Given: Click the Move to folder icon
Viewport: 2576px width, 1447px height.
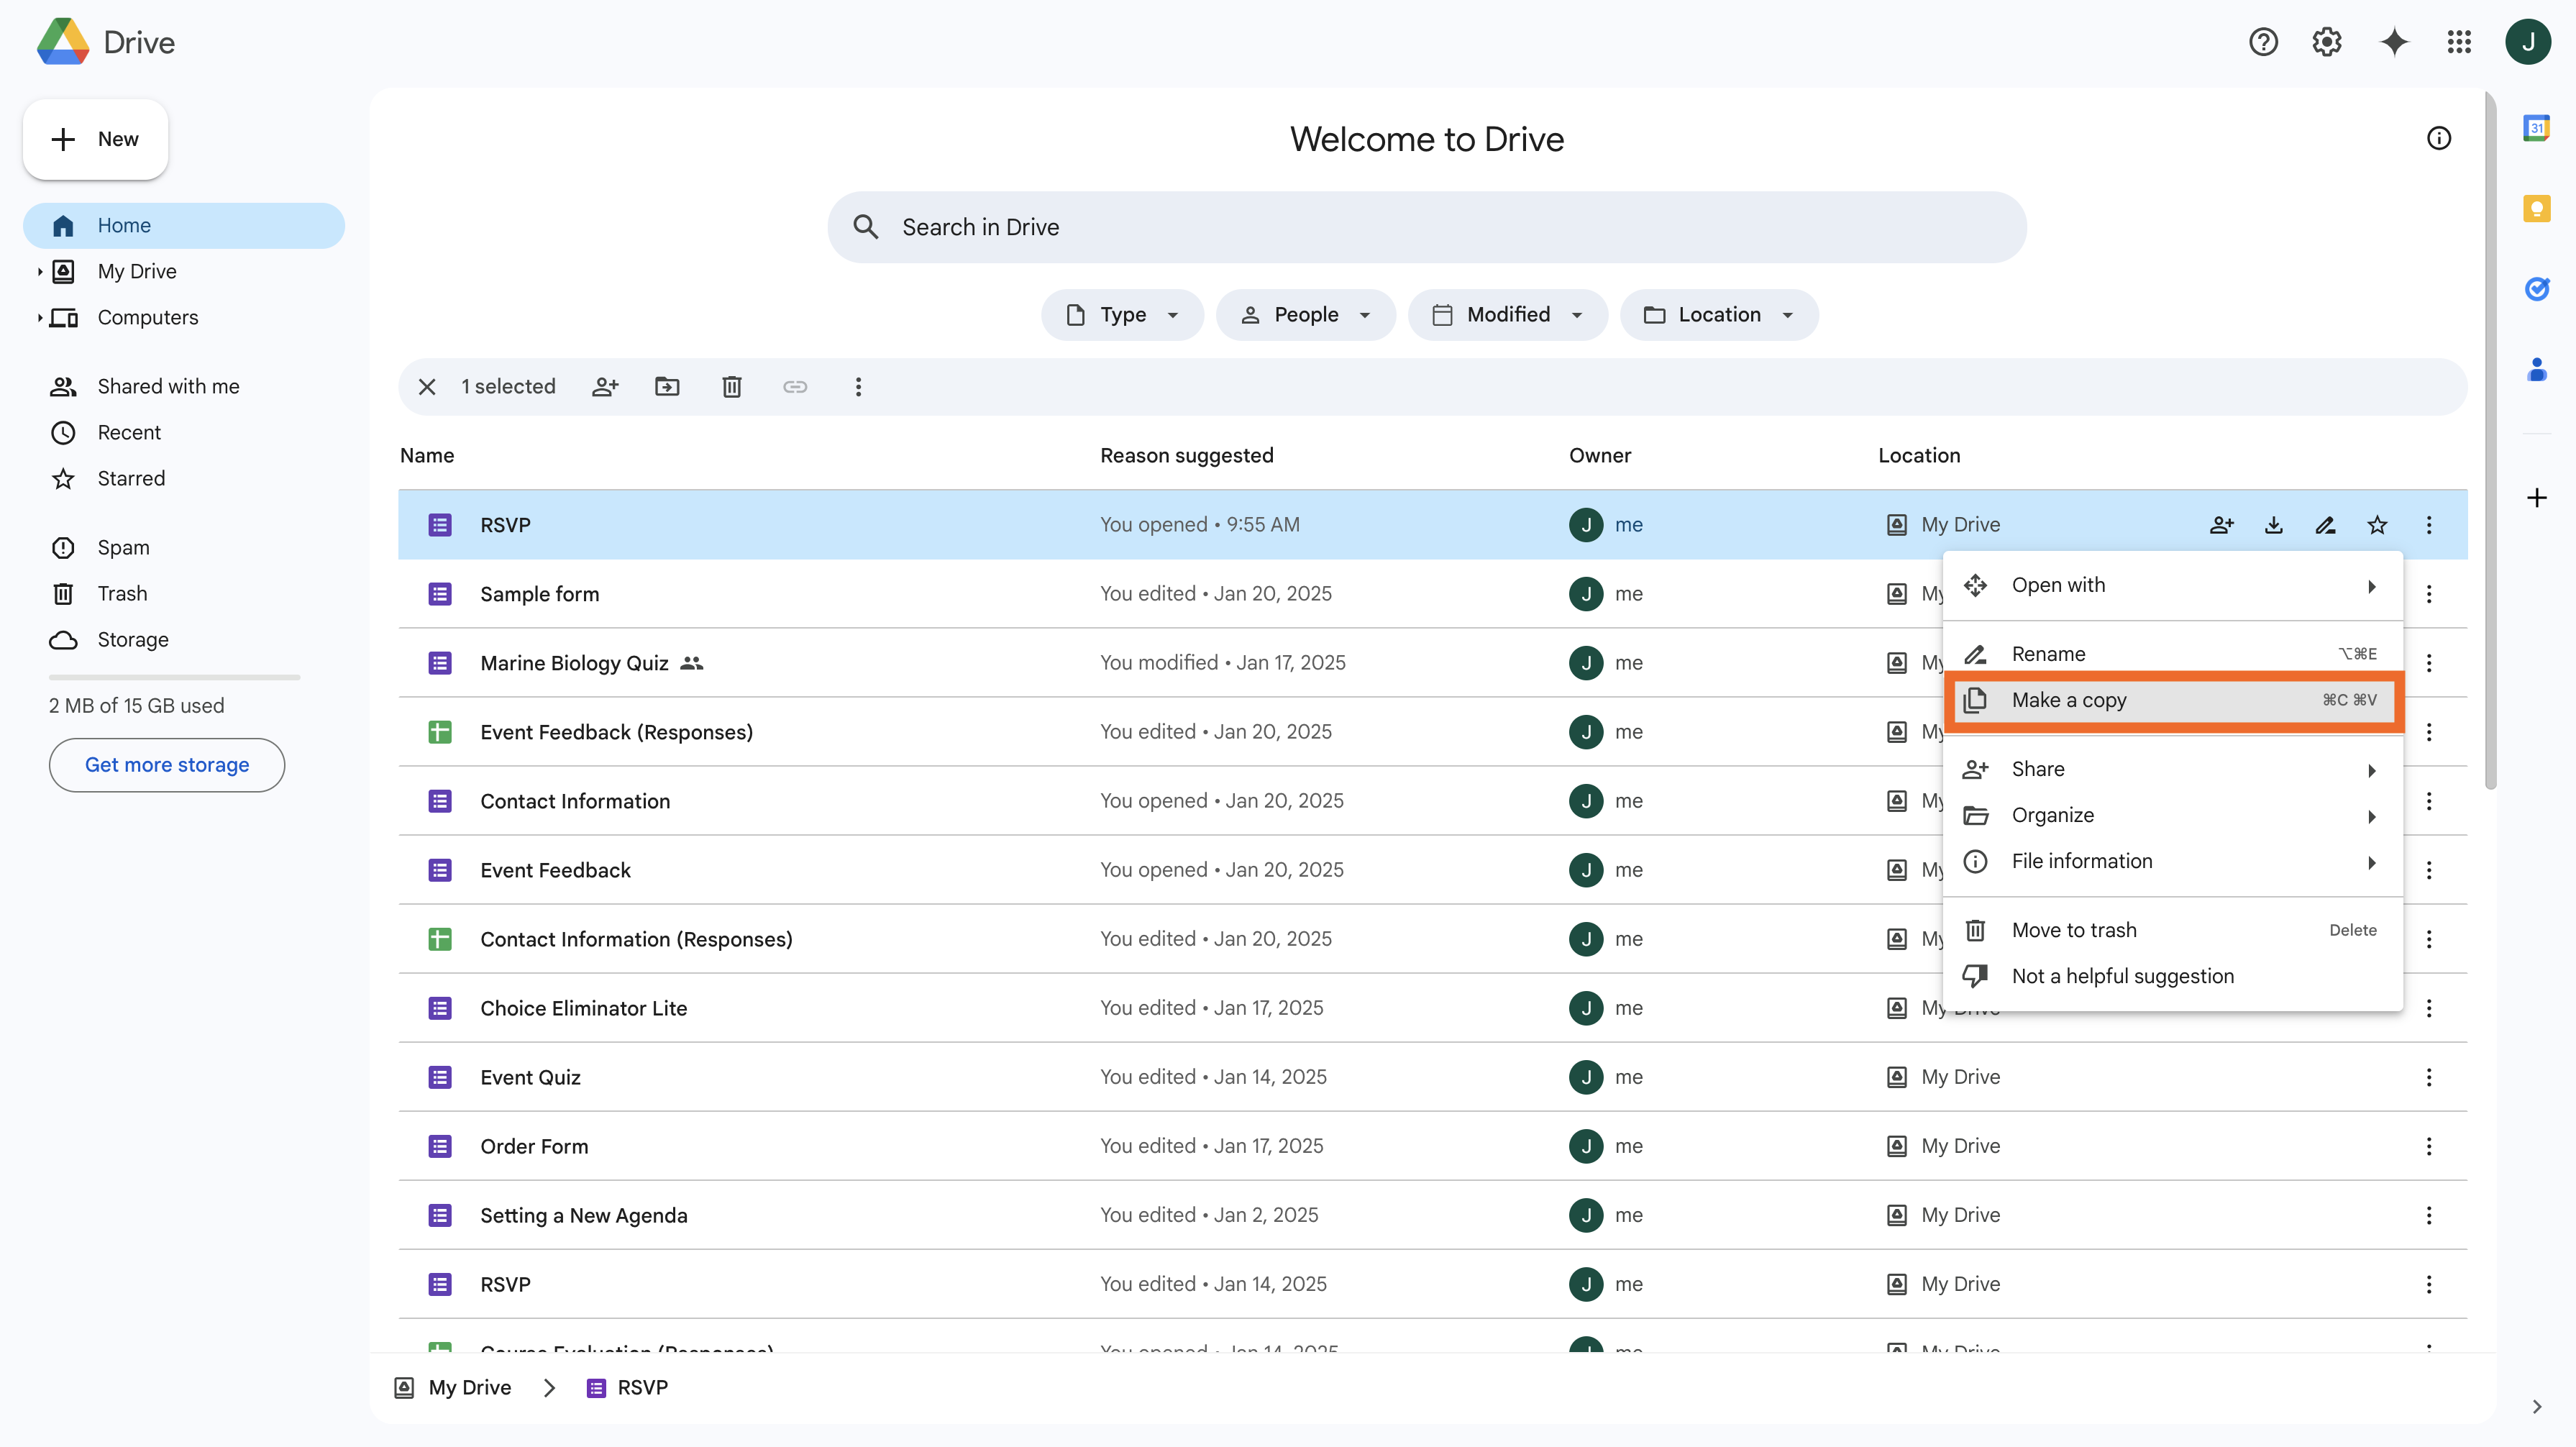Looking at the screenshot, I should 667,387.
